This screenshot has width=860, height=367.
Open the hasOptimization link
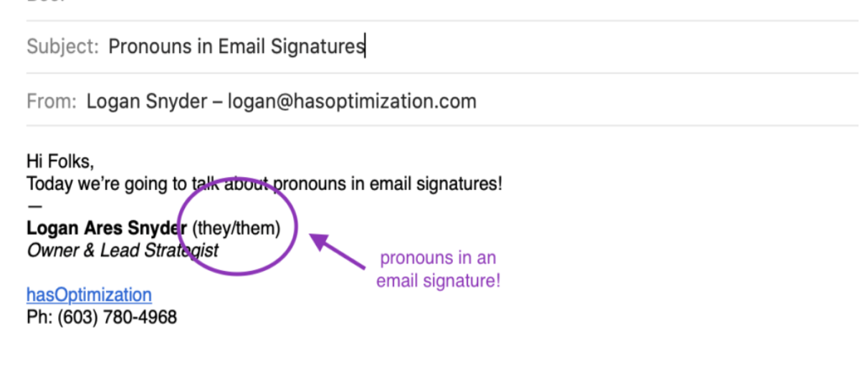pos(89,295)
